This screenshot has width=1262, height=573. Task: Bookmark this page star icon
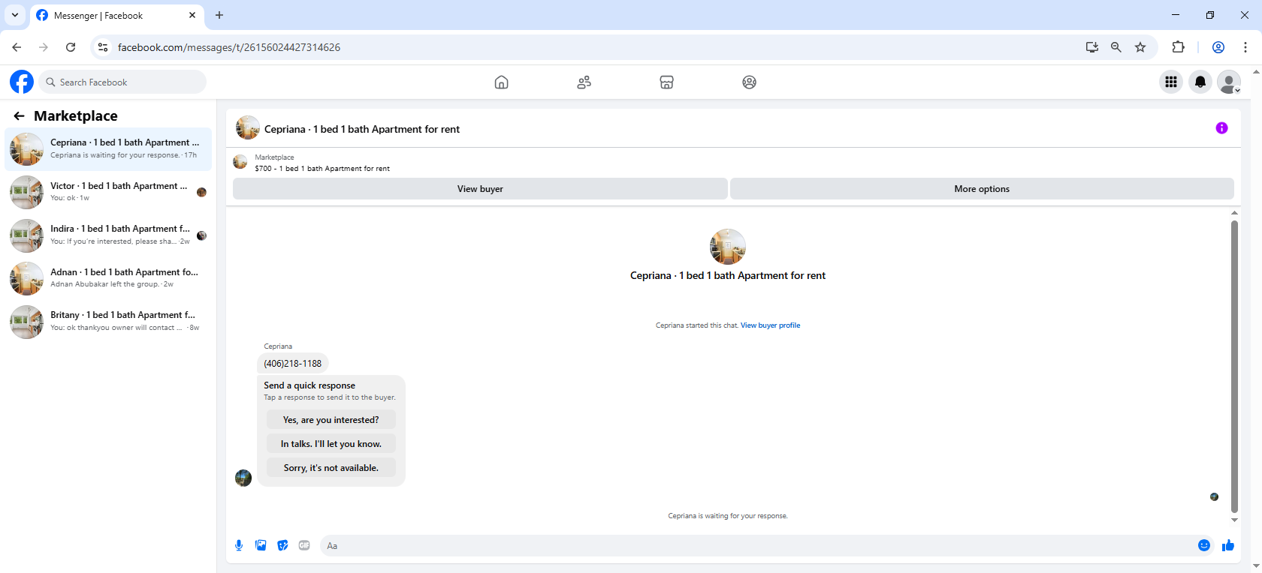click(x=1140, y=47)
